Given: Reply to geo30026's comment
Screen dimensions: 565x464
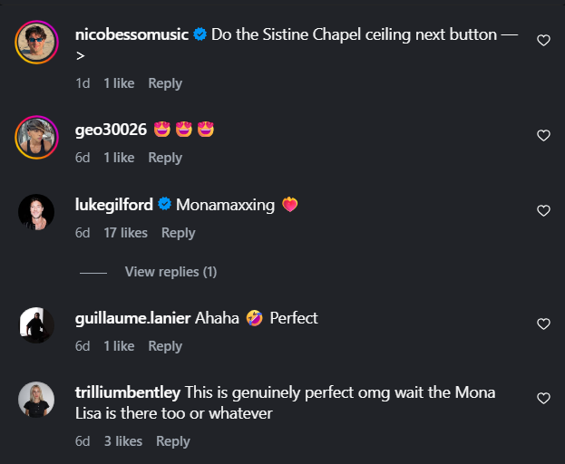Looking at the screenshot, I should click(165, 158).
